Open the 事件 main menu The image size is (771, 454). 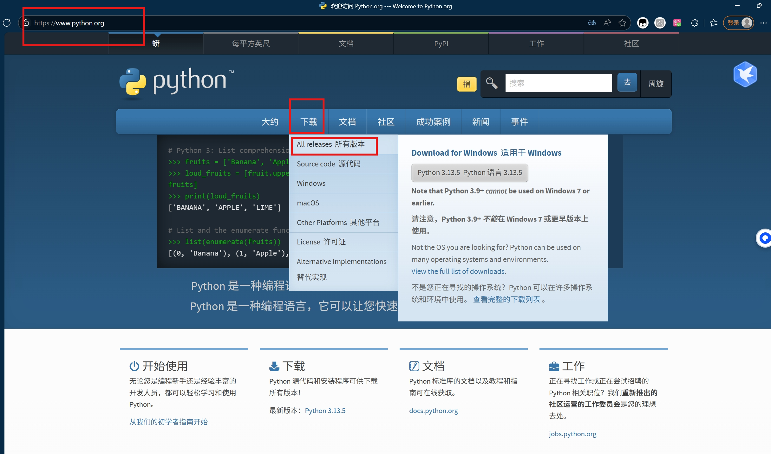click(519, 122)
